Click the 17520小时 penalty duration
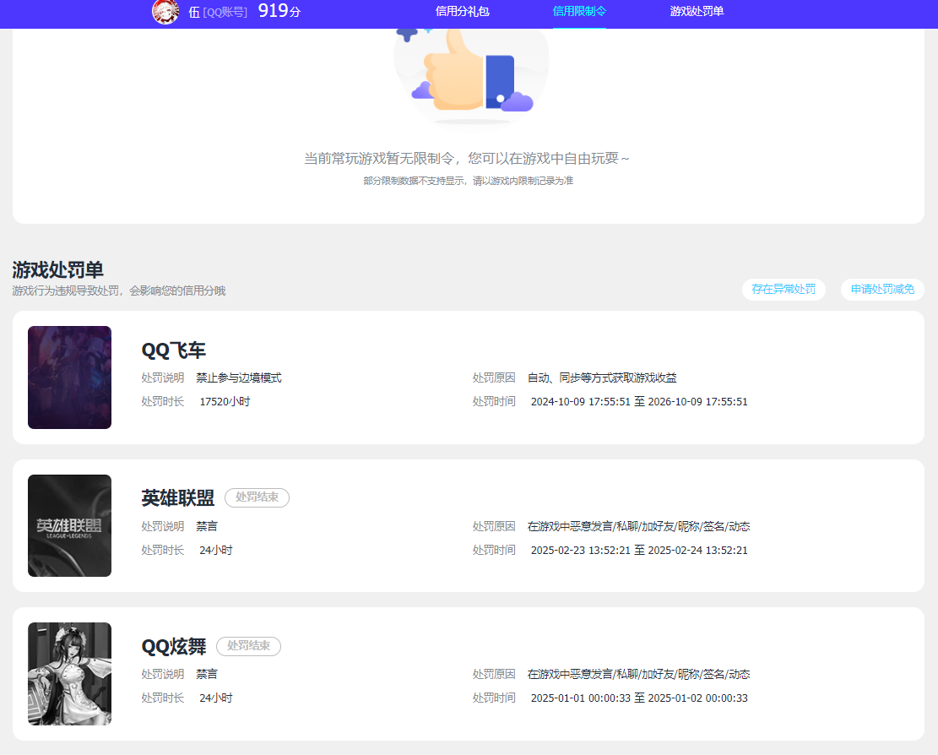The width and height of the screenshot is (938, 755). 225,402
